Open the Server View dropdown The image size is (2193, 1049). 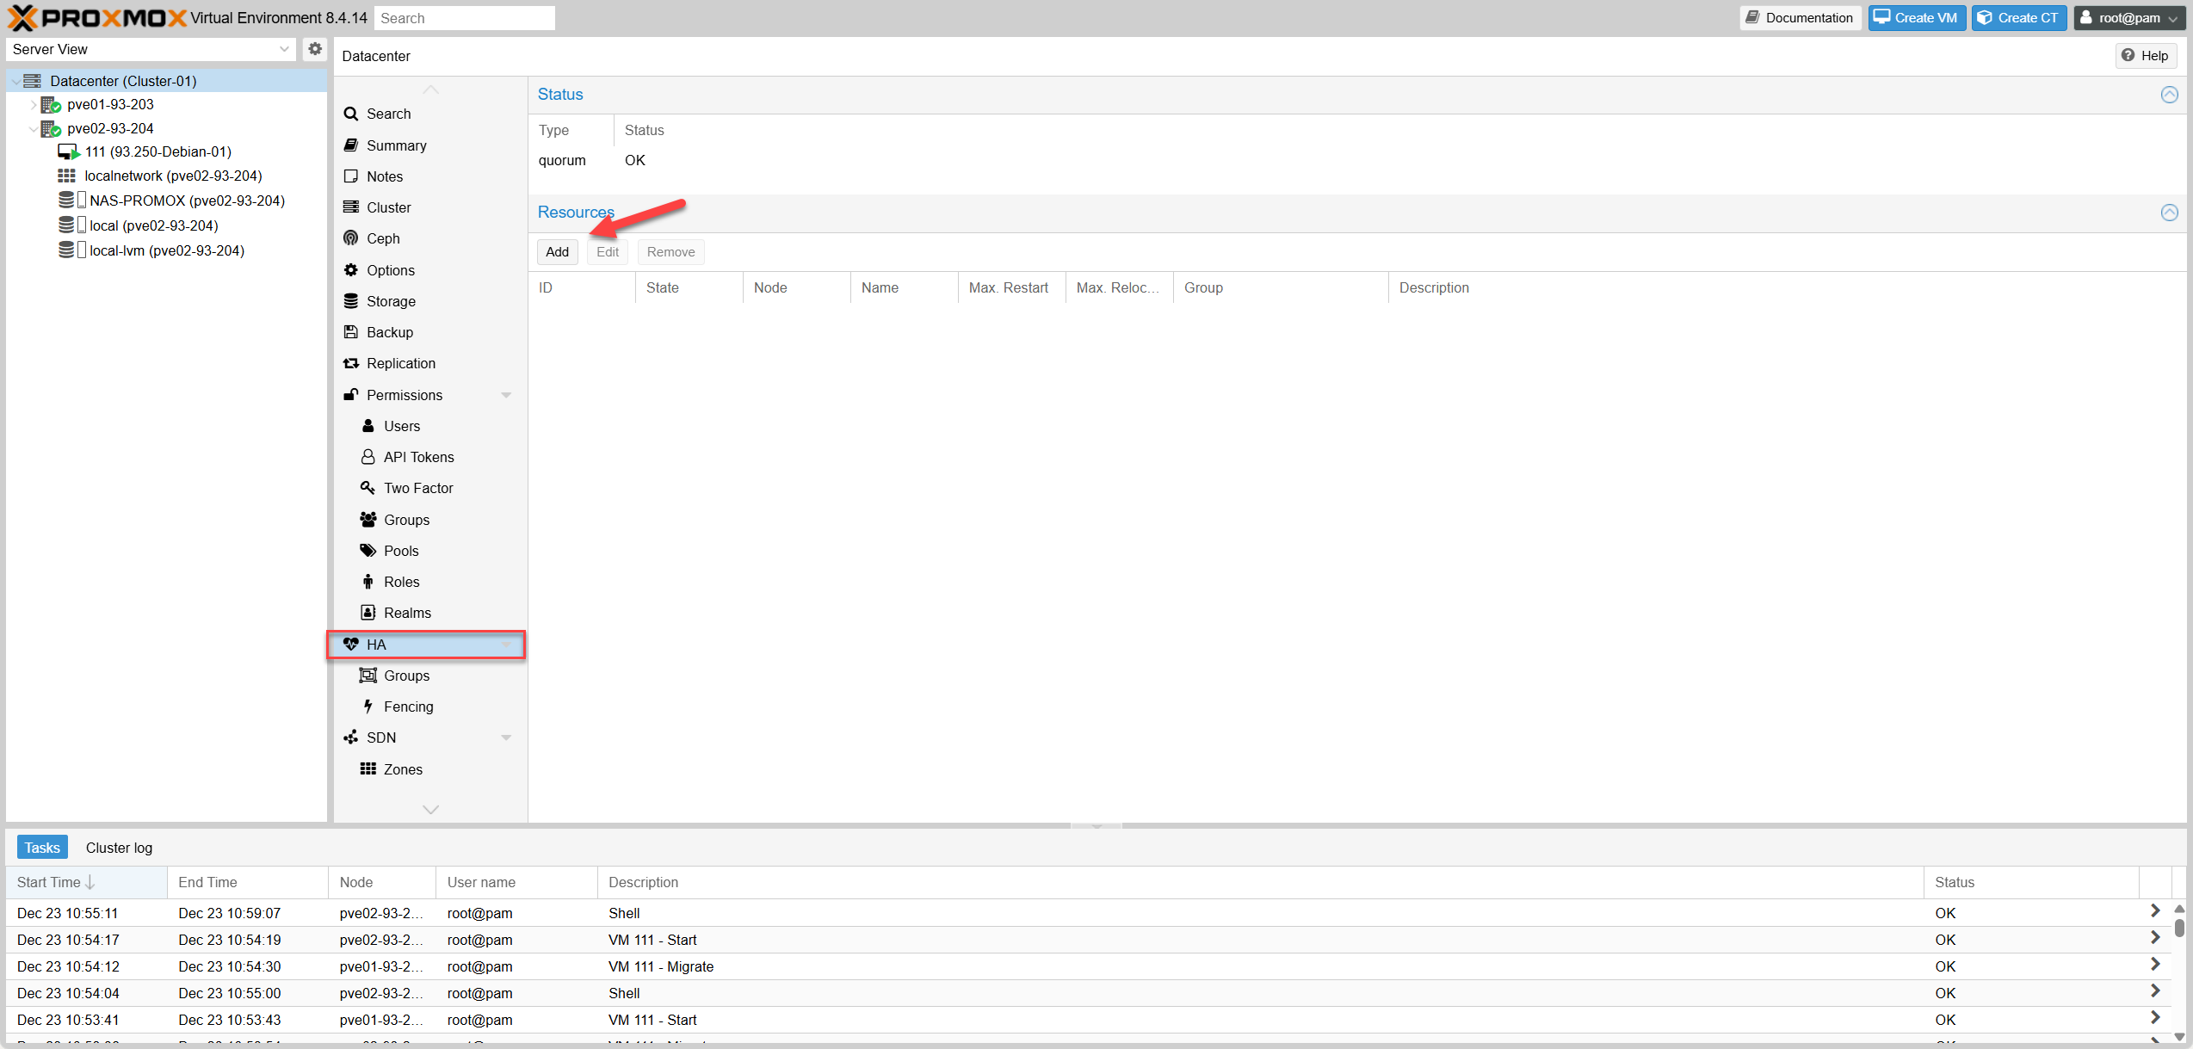pos(285,49)
